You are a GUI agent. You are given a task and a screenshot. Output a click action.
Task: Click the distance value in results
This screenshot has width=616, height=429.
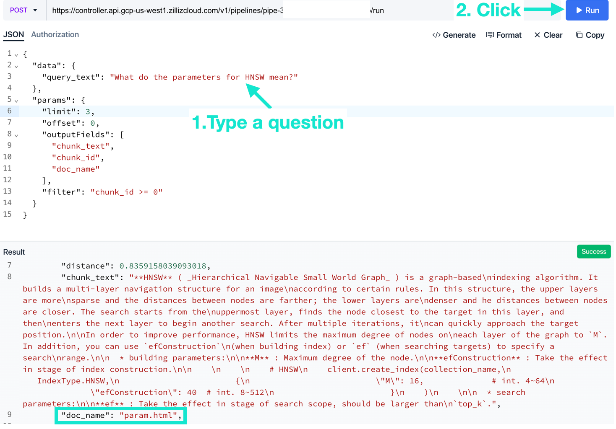163,266
